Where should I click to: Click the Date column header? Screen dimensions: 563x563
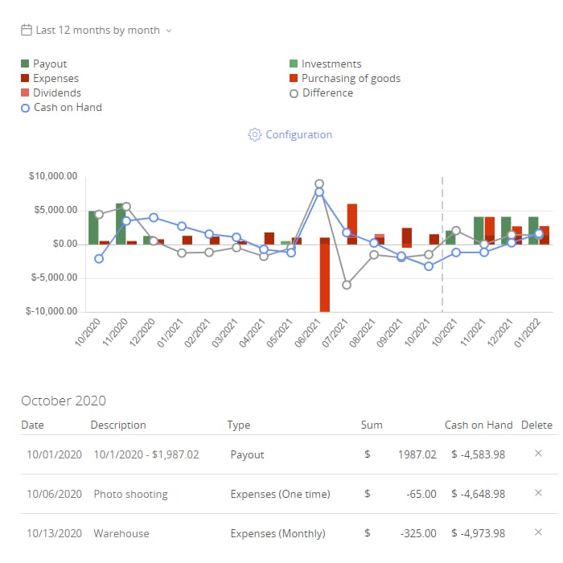click(32, 425)
